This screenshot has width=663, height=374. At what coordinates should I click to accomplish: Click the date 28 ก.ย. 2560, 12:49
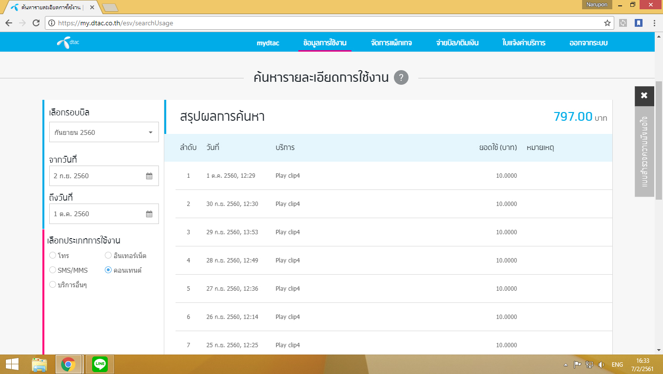(x=232, y=261)
